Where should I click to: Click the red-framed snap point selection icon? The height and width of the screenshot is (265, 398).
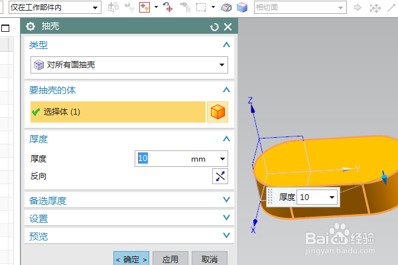145,7
